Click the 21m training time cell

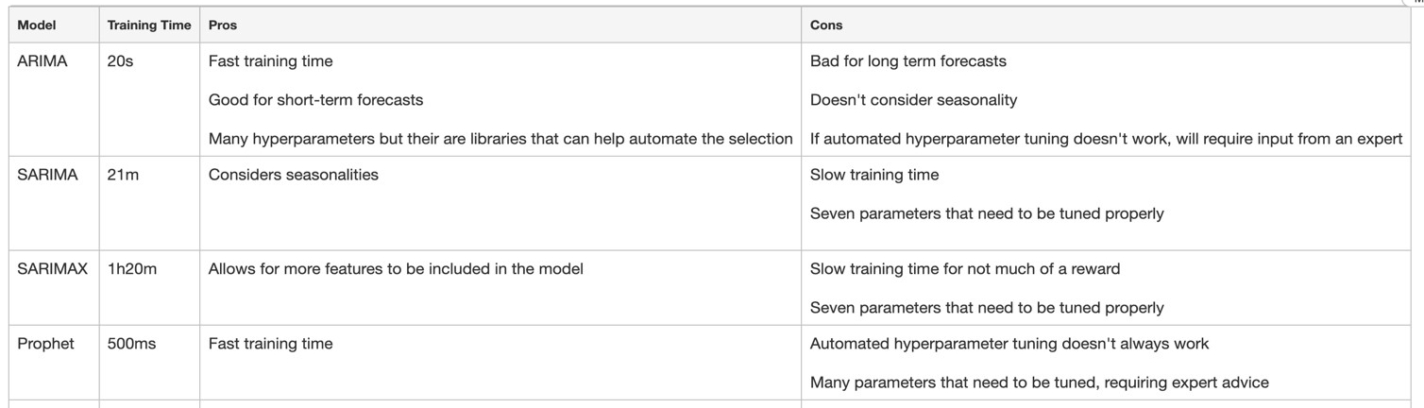(123, 175)
